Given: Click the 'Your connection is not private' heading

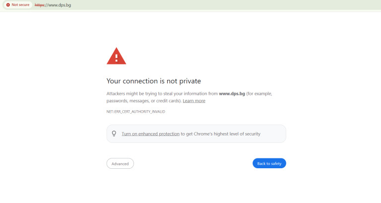Looking at the screenshot, I should (154, 81).
